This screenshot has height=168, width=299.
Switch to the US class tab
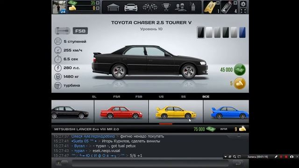point(161,97)
